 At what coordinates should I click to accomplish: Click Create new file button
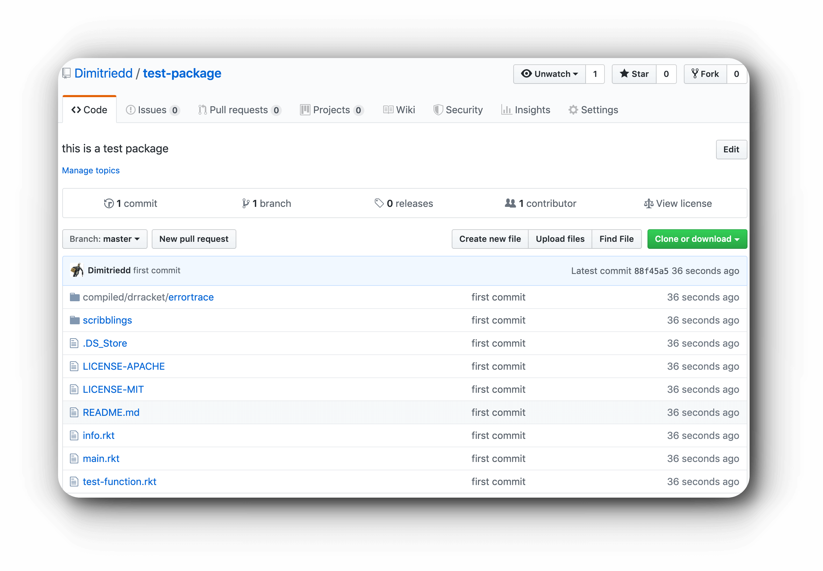click(490, 239)
